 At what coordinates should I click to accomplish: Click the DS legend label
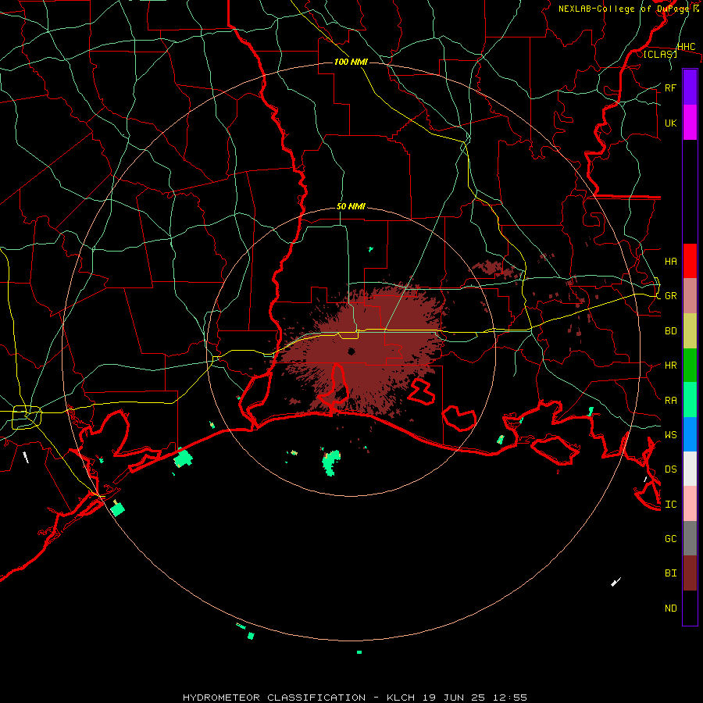670,469
